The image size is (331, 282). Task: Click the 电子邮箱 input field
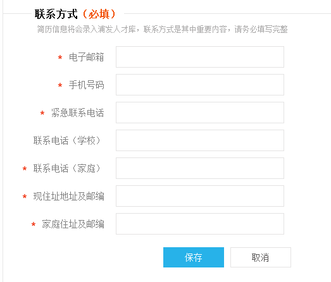(x=200, y=57)
